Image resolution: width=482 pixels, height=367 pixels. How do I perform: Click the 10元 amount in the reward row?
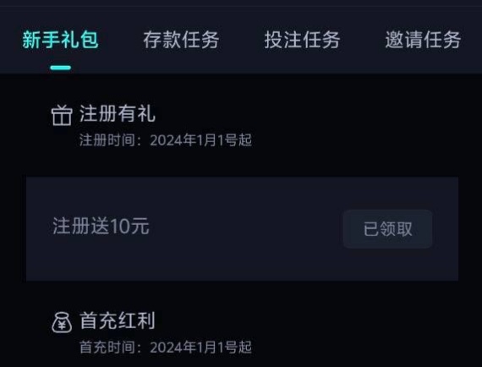129,226
